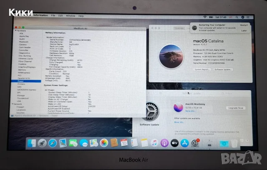Open Maps in the Dock
The width and height of the screenshot is (267, 170).
[x=93, y=143]
